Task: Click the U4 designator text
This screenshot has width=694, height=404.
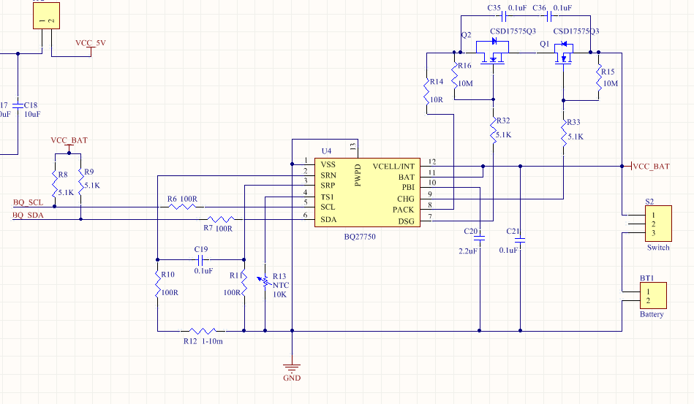Action: tap(326, 151)
